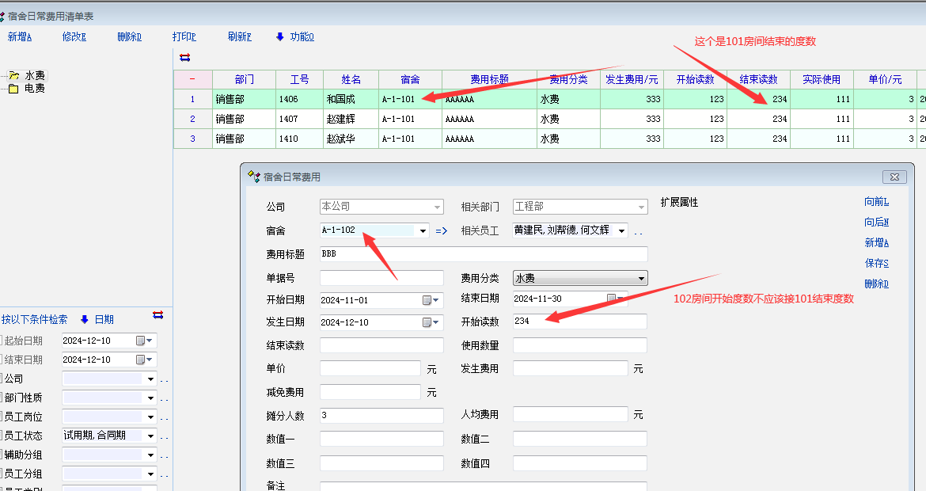Open the 费用分类 dropdown set to 水费
926x491 pixels.
[641, 279]
